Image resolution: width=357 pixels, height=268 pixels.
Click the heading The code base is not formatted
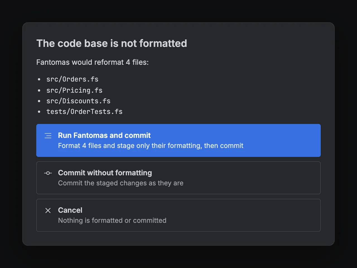[112, 43]
